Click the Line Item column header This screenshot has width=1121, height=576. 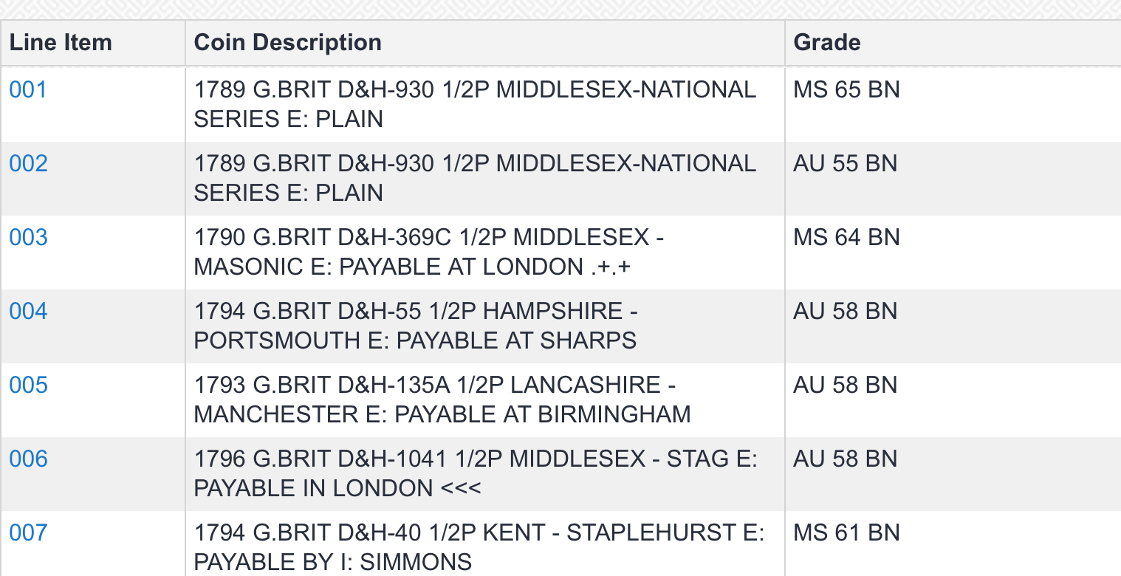[60, 42]
